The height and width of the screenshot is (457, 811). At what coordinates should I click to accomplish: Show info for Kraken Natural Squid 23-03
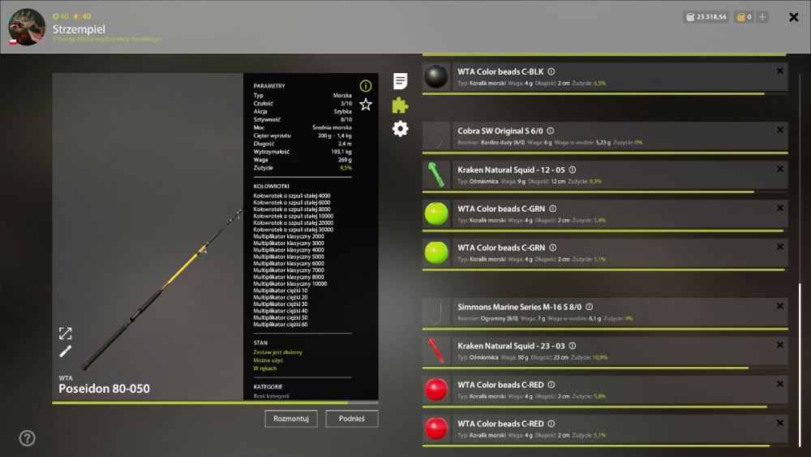click(572, 346)
